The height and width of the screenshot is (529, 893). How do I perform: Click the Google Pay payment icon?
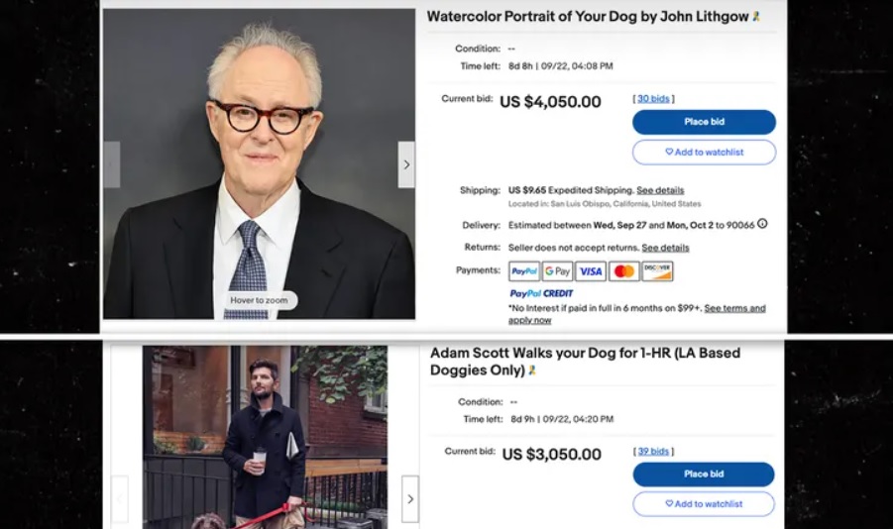[x=557, y=271]
